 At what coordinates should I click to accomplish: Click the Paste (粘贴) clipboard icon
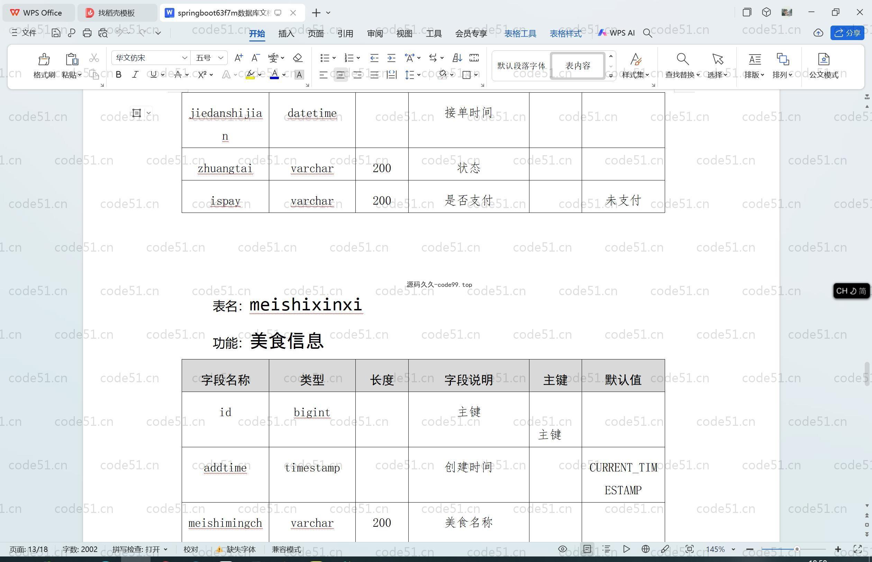(72, 59)
